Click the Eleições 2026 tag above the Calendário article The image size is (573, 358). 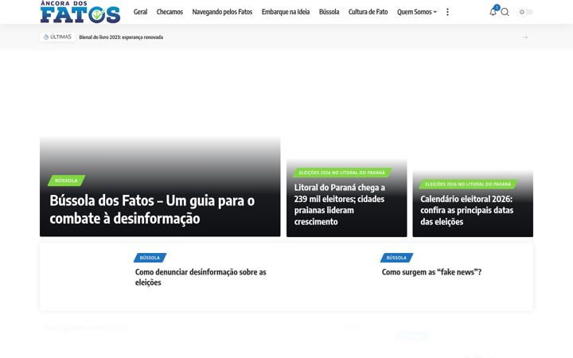[x=468, y=184]
